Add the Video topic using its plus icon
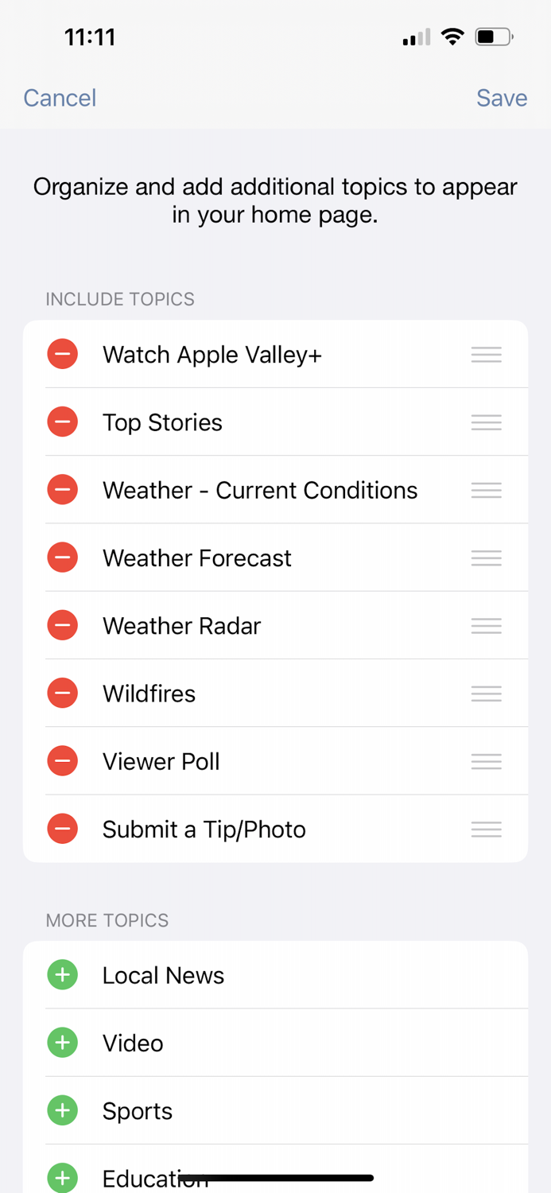This screenshot has height=1193, width=551. [x=62, y=1042]
